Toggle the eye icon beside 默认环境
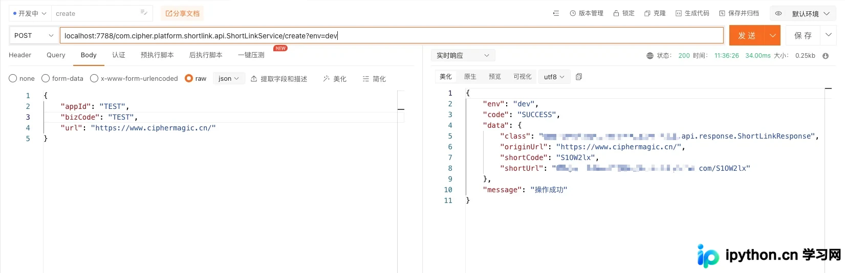845x273 pixels. 778,14
